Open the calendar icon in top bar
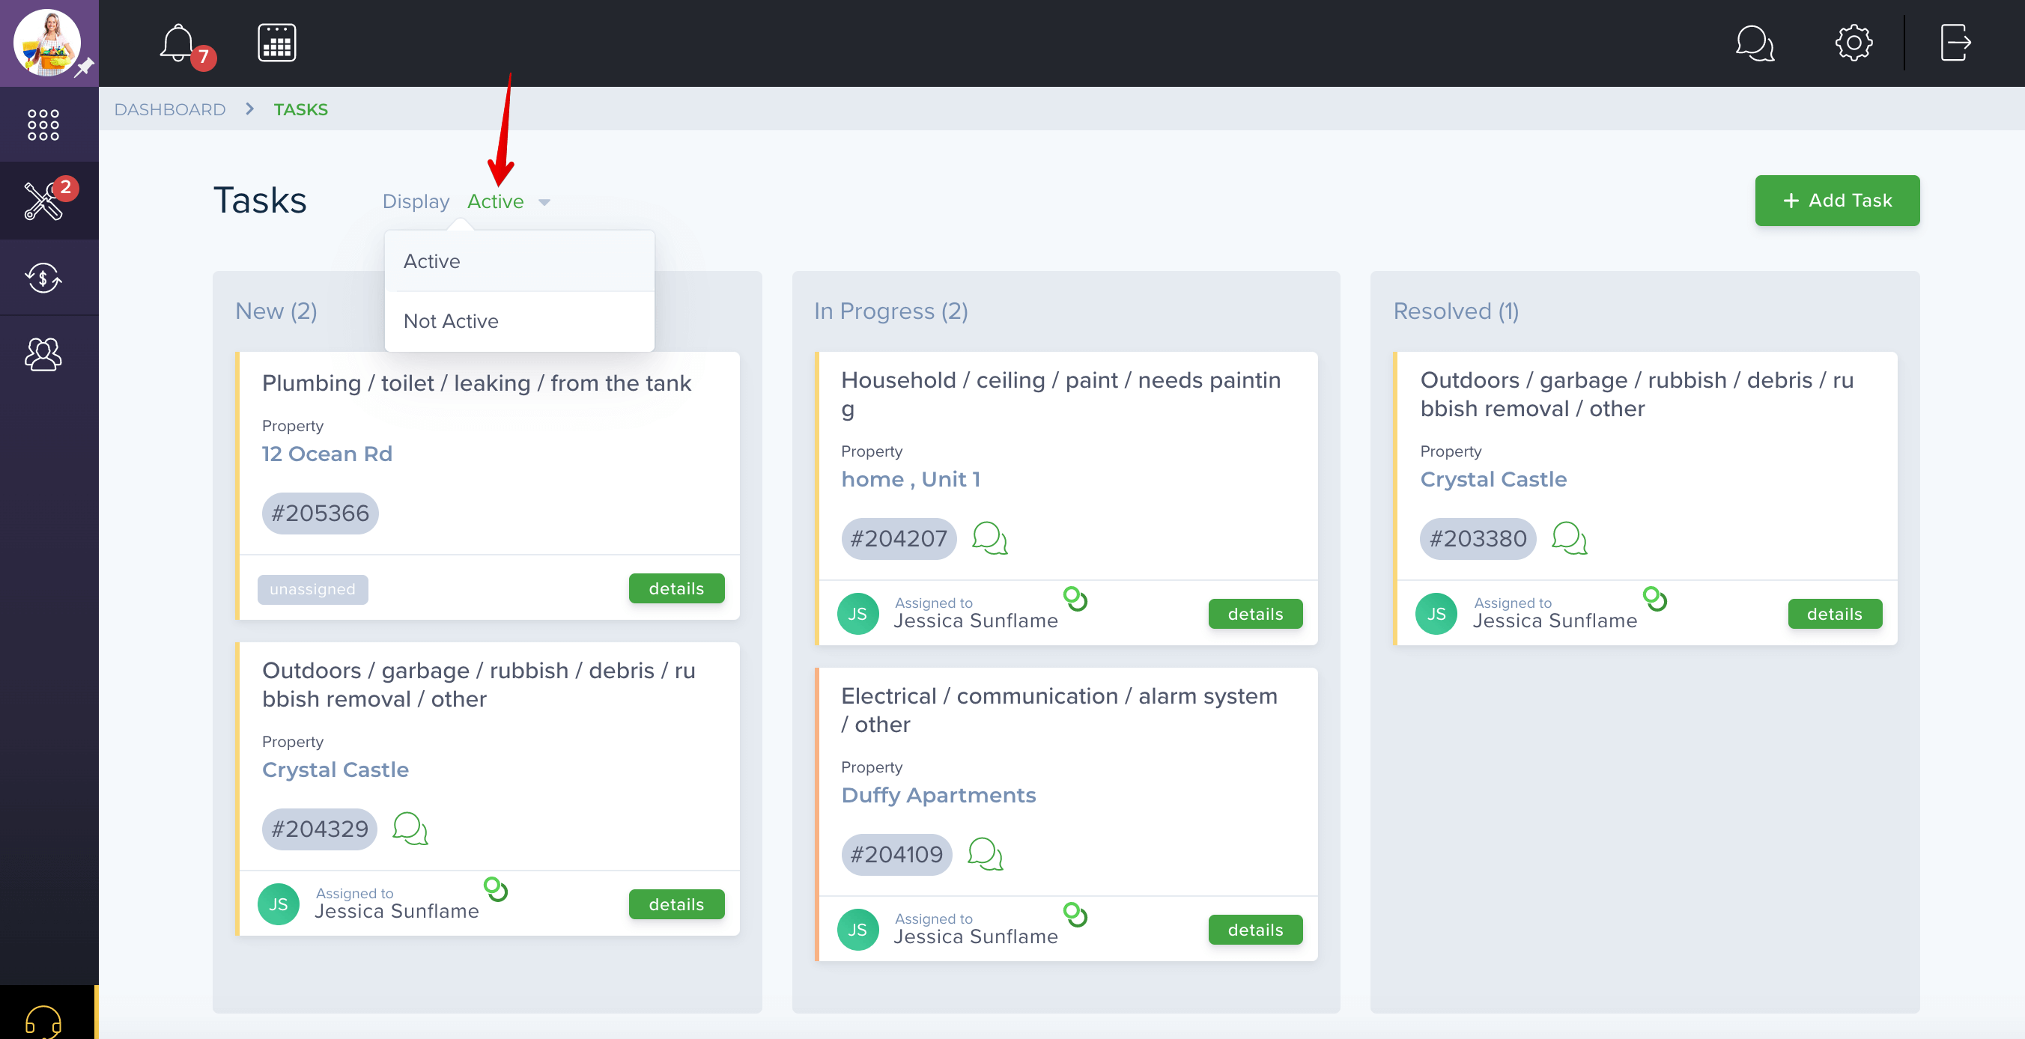2025x1039 pixels. (x=276, y=43)
